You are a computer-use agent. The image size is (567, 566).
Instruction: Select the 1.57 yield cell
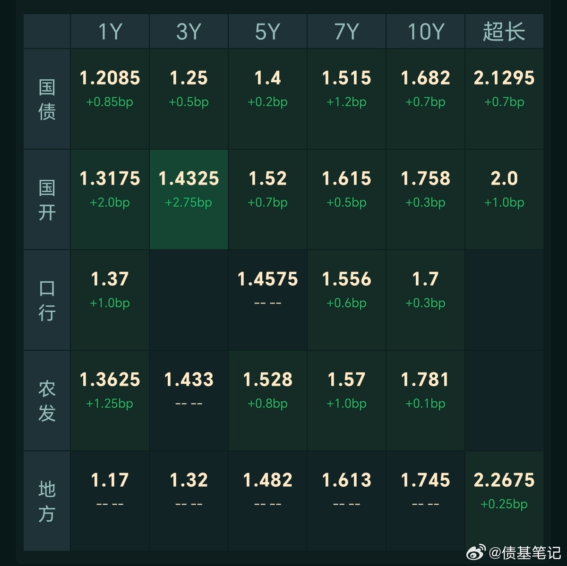346,401
